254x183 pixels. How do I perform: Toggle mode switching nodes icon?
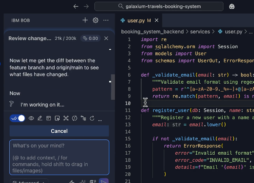tap(66, 118)
